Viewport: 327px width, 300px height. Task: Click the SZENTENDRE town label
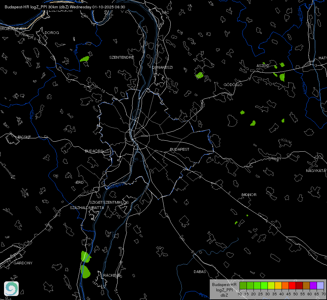pos(122,57)
